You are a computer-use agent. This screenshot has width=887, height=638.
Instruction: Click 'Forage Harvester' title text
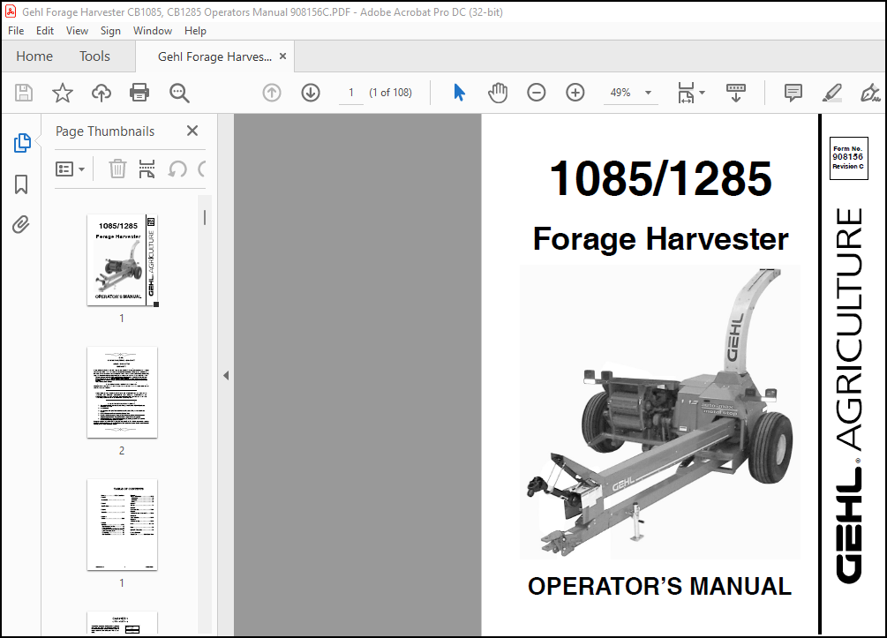point(661,238)
